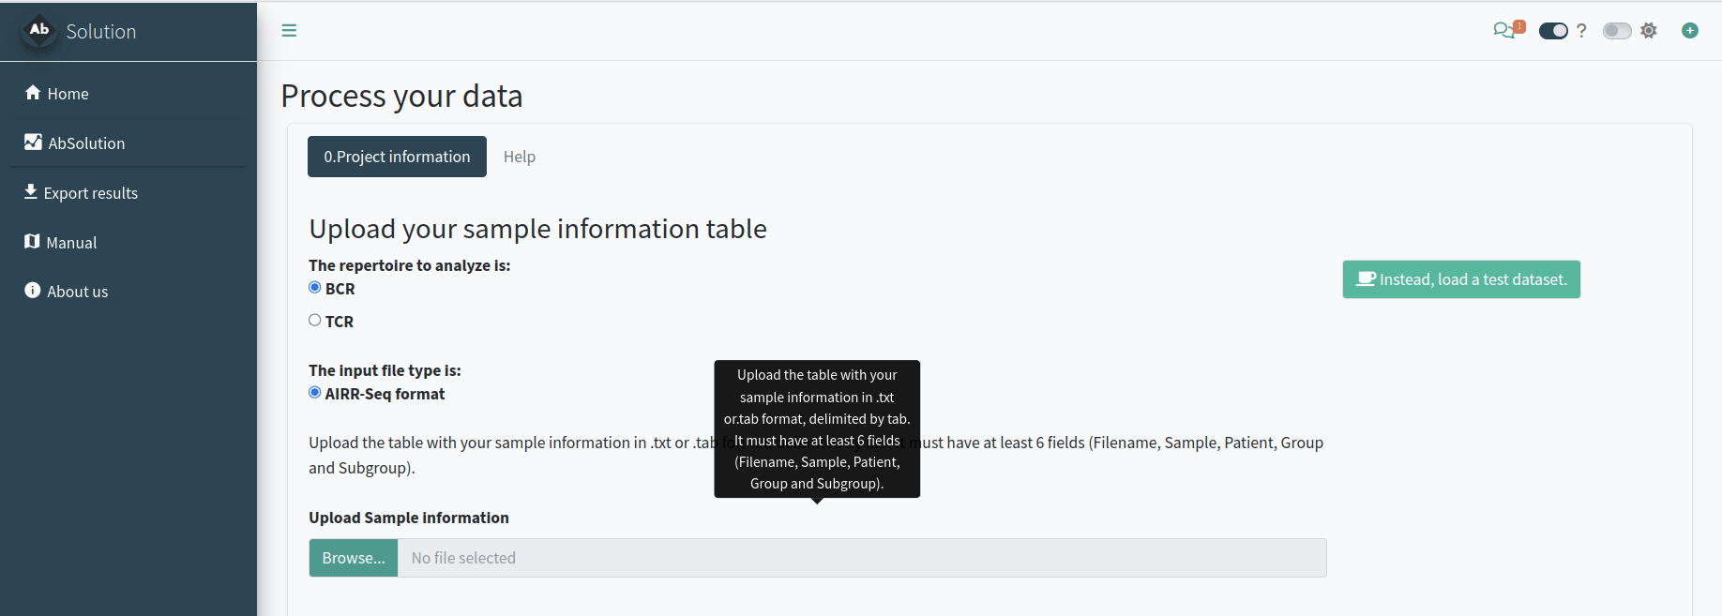Click the question mark help icon

tap(1581, 31)
